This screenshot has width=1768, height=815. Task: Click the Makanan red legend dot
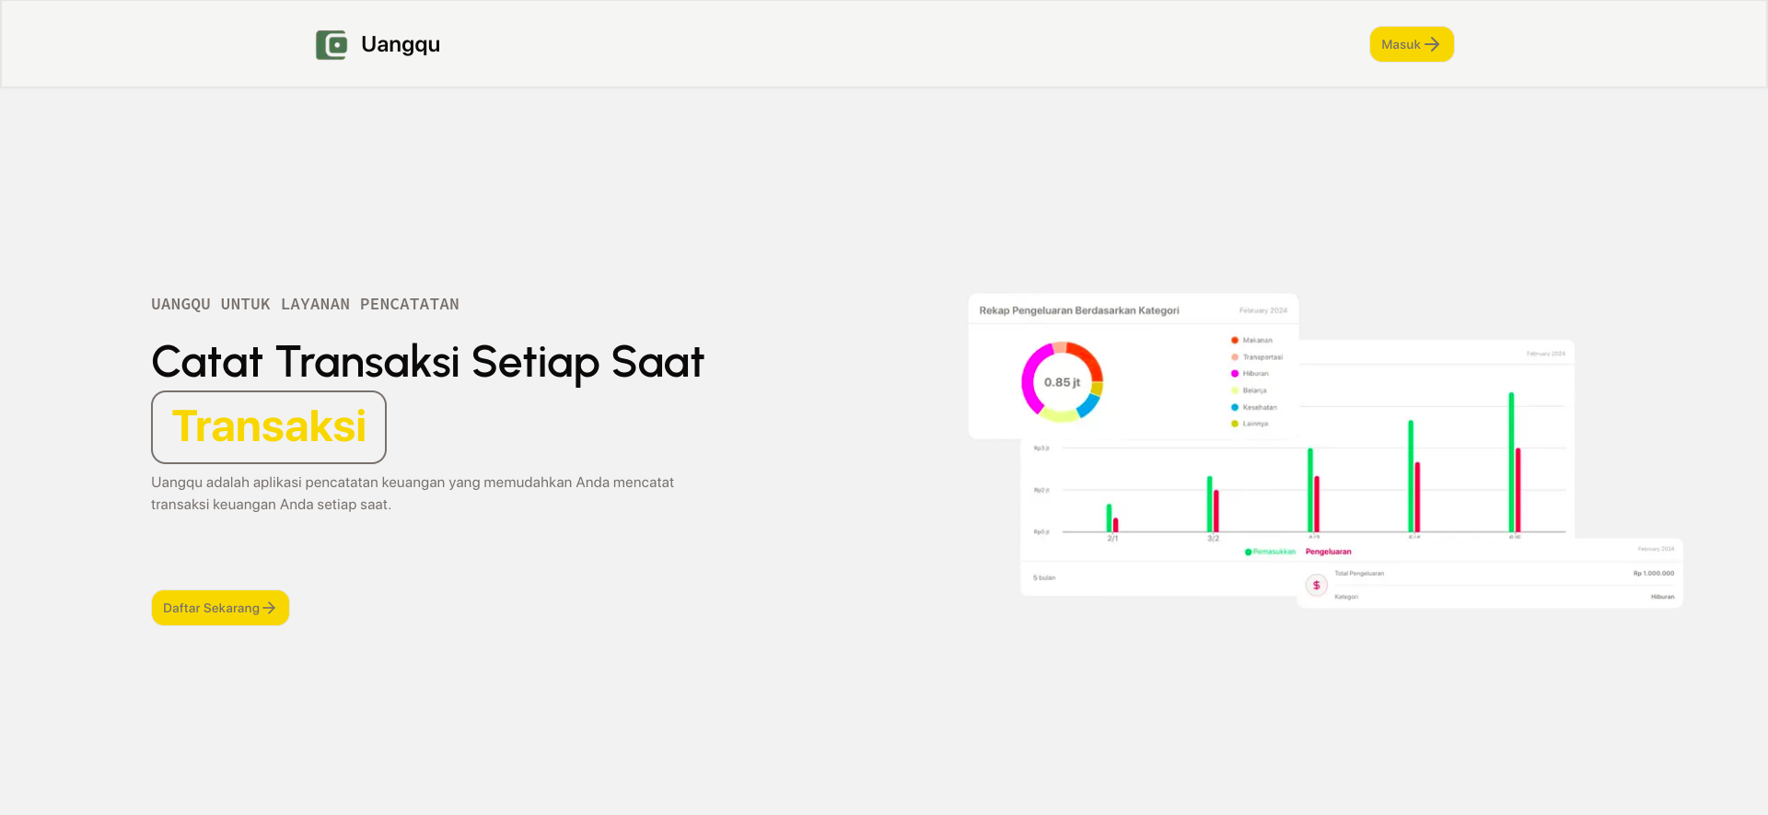point(1235,341)
